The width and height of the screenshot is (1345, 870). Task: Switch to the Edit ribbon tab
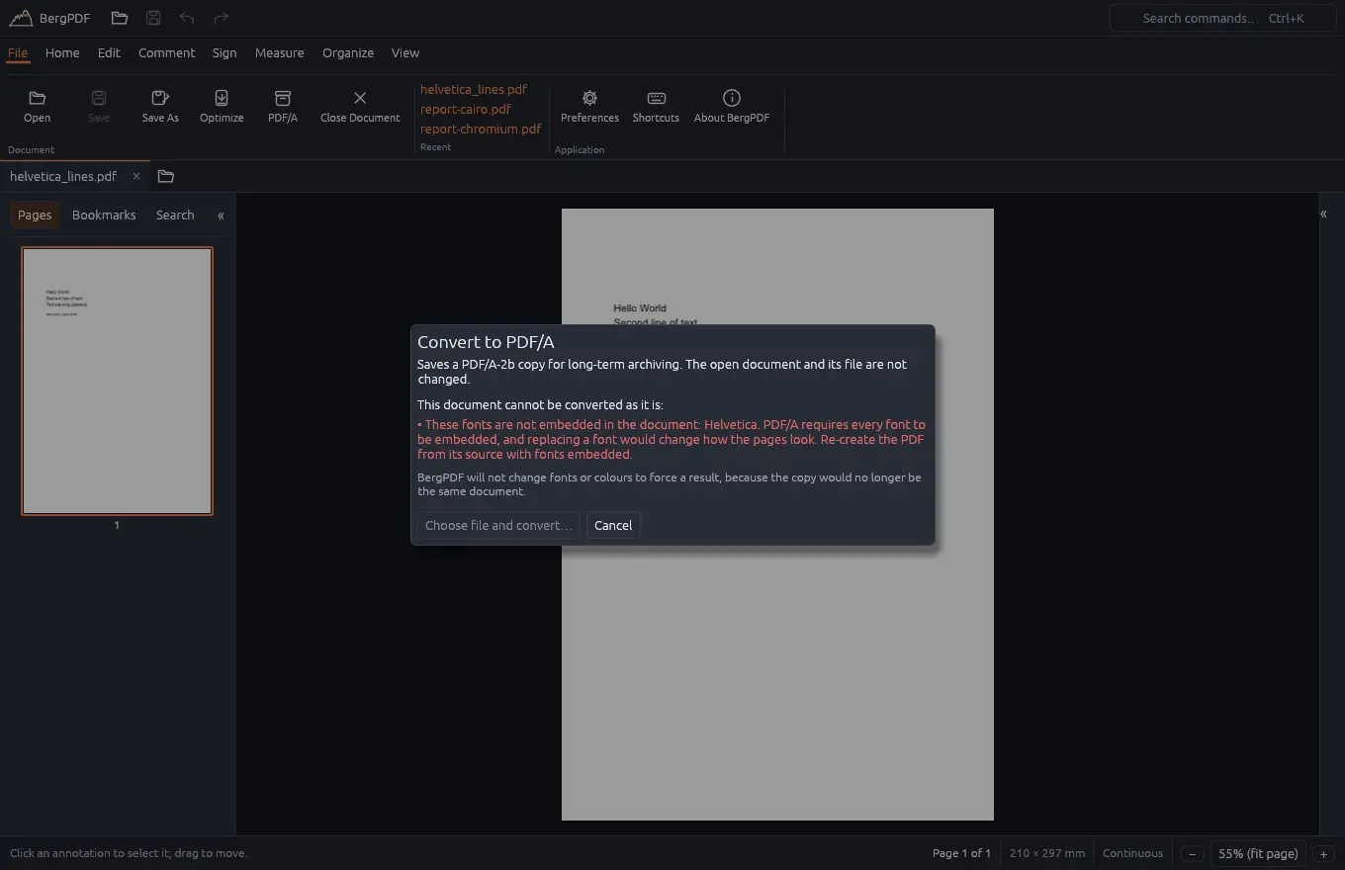pyautogui.click(x=109, y=52)
